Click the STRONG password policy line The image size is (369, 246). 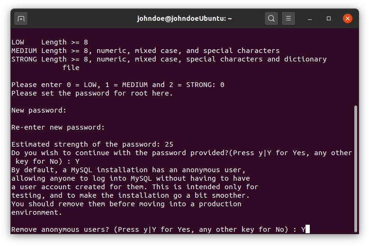pyautogui.click(x=169, y=59)
